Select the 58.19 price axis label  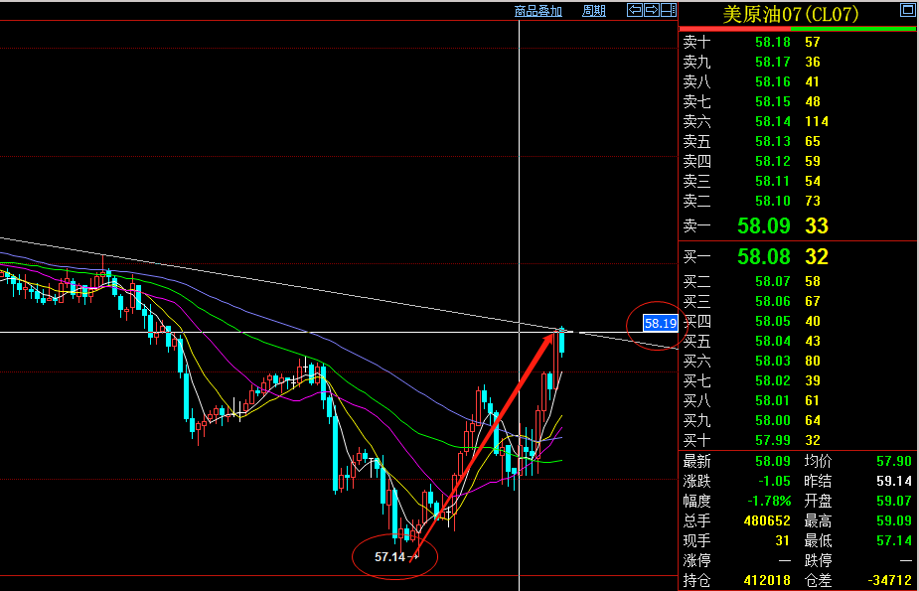pyautogui.click(x=660, y=323)
